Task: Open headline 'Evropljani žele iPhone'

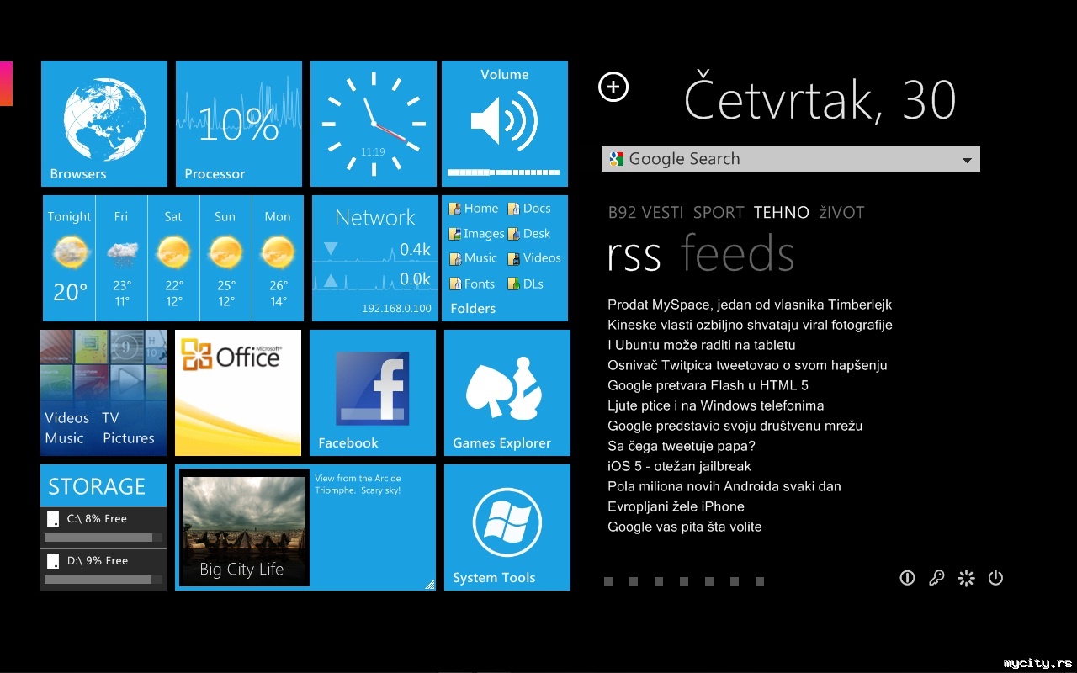Action: pyautogui.click(x=676, y=506)
